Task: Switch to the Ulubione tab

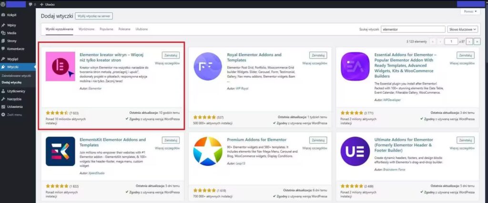Action: (x=142, y=29)
